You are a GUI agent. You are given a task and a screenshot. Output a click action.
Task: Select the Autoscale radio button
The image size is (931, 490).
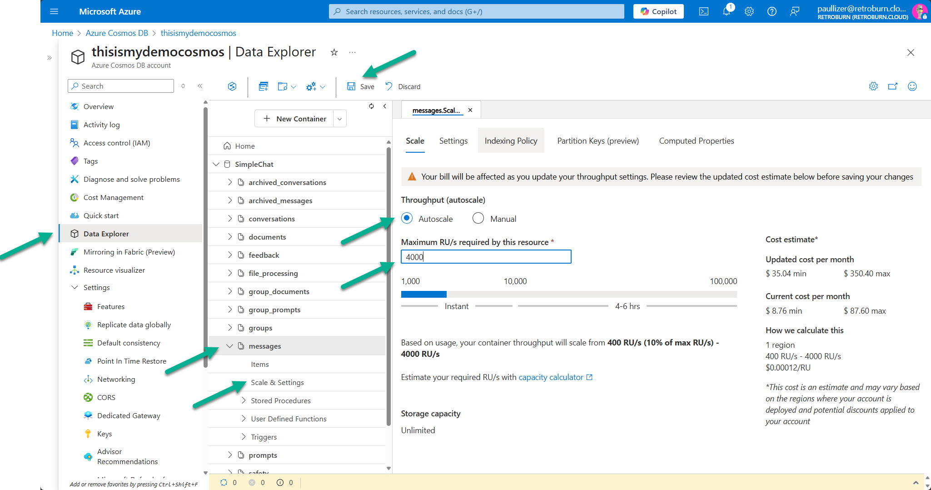(407, 218)
